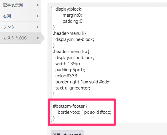Expand the arrow next to 右列
Image resolution: width=167 pixels, height=135 pixels.
[38, 16]
